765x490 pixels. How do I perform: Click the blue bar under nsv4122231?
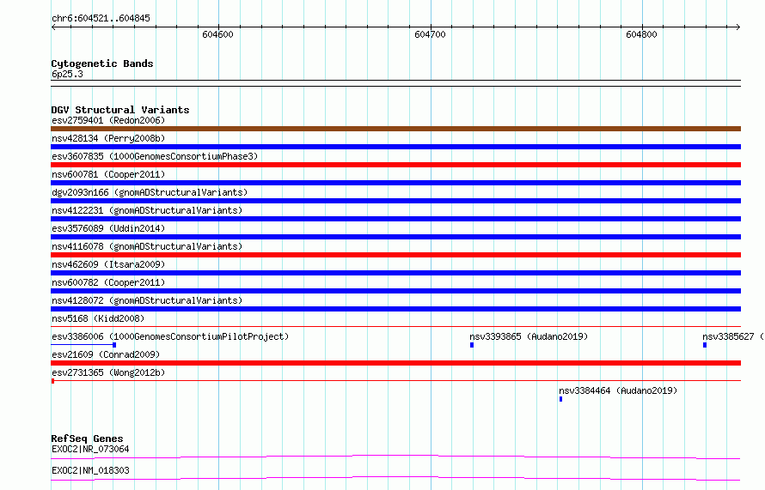[395, 219]
